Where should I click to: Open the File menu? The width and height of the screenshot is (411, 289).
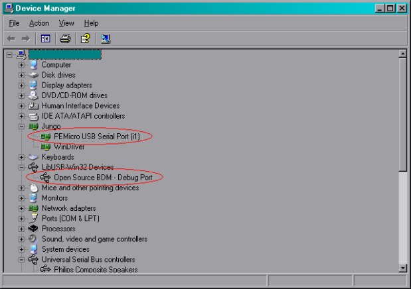(14, 23)
